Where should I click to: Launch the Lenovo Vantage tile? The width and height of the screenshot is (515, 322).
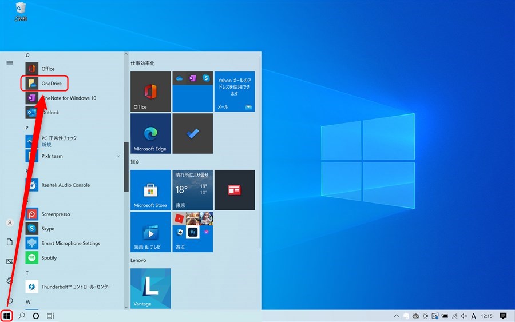point(150,288)
